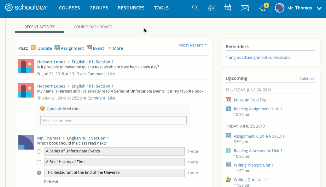Open the Mr. Thomas account menu arrow
326x187 pixels.
coord(319,8)
